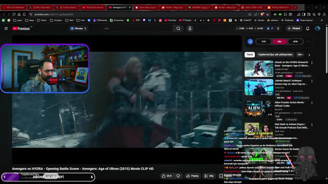
Task: Click the Oluştur create button
Action: [x=294, y=28]
